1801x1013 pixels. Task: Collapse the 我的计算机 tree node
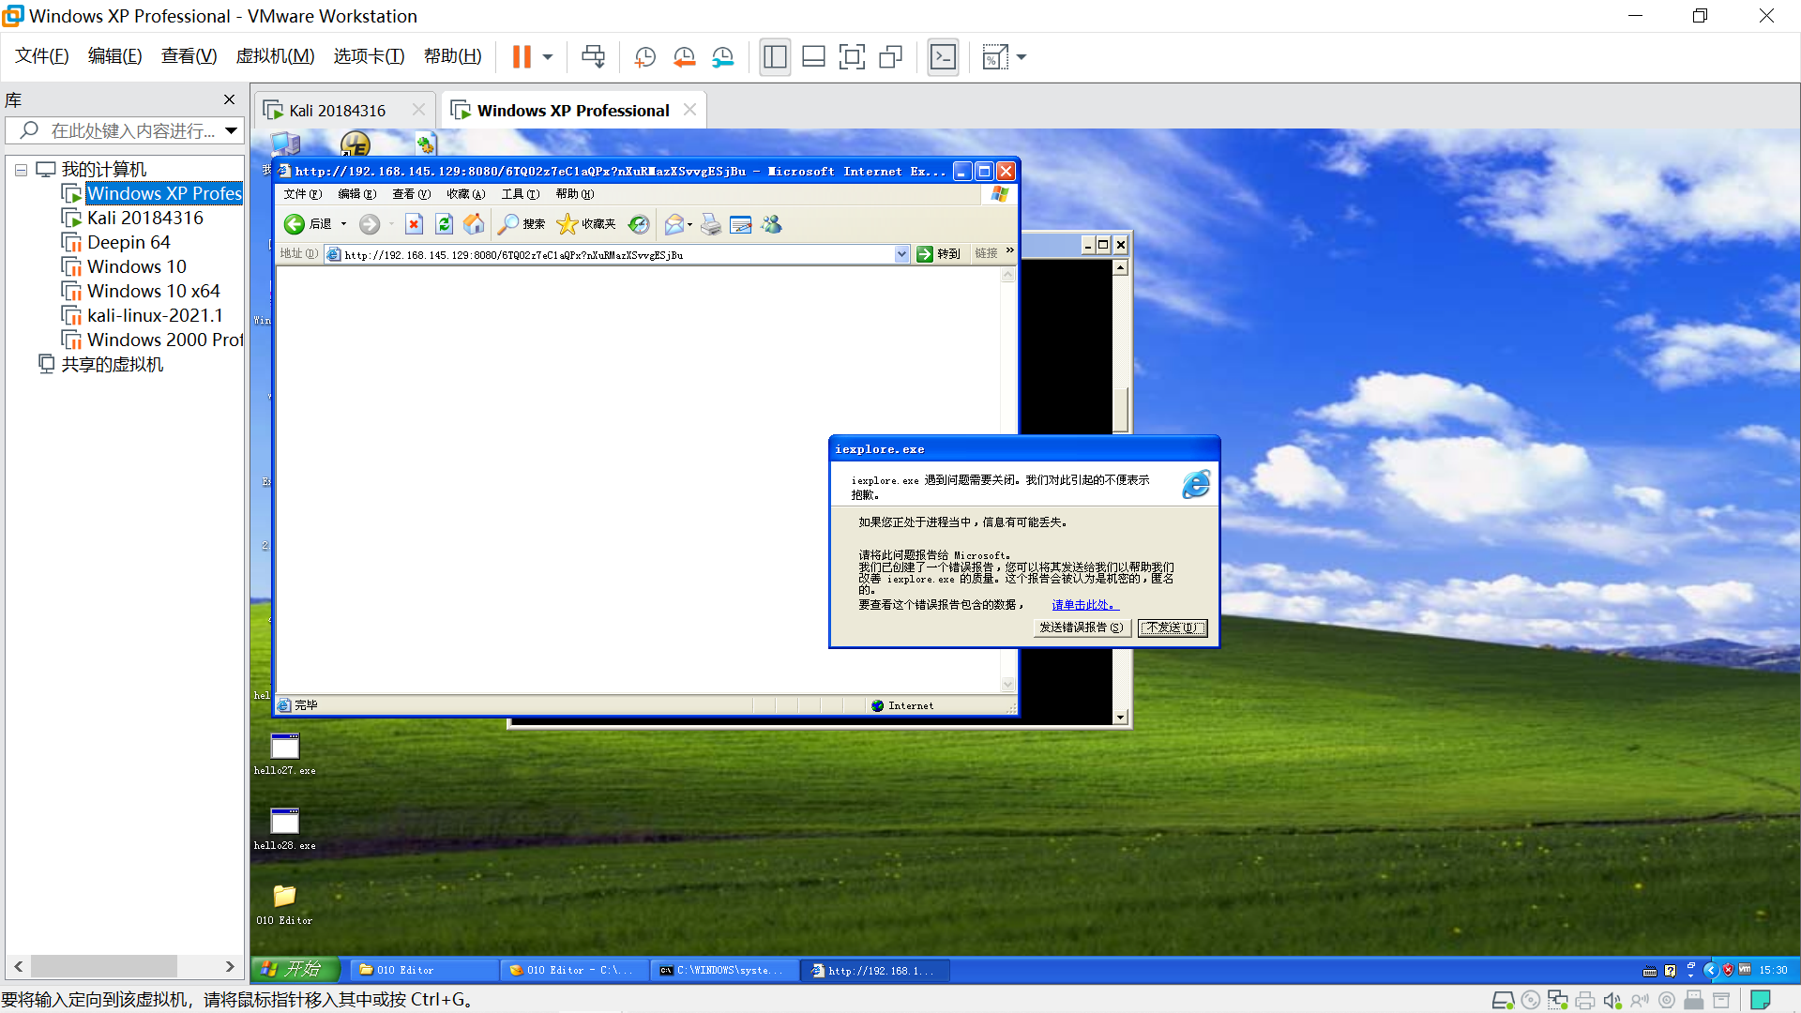21,170
